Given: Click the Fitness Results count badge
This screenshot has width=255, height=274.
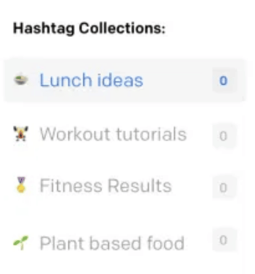Looking at the screenshot, I should (224, 187).
